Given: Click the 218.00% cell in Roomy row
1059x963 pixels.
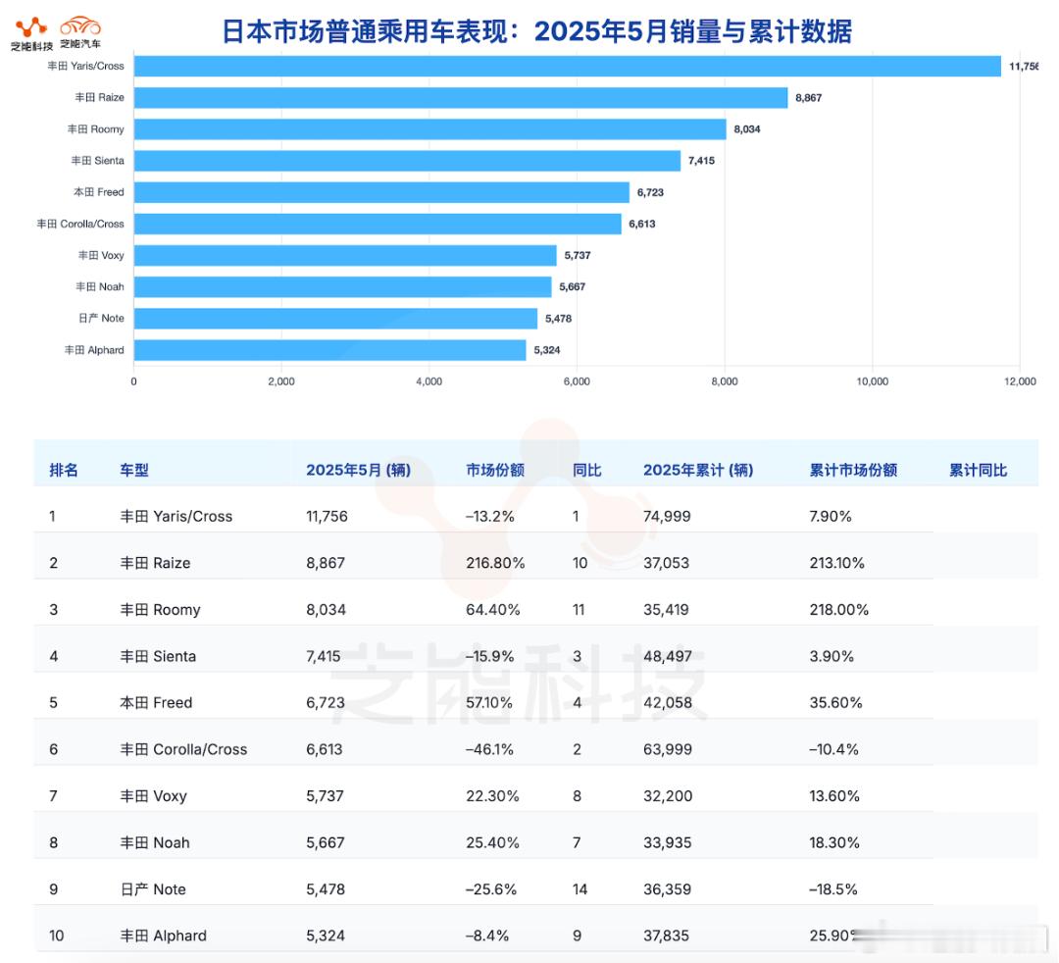Looking at the screenshot, I should [839, 610].
